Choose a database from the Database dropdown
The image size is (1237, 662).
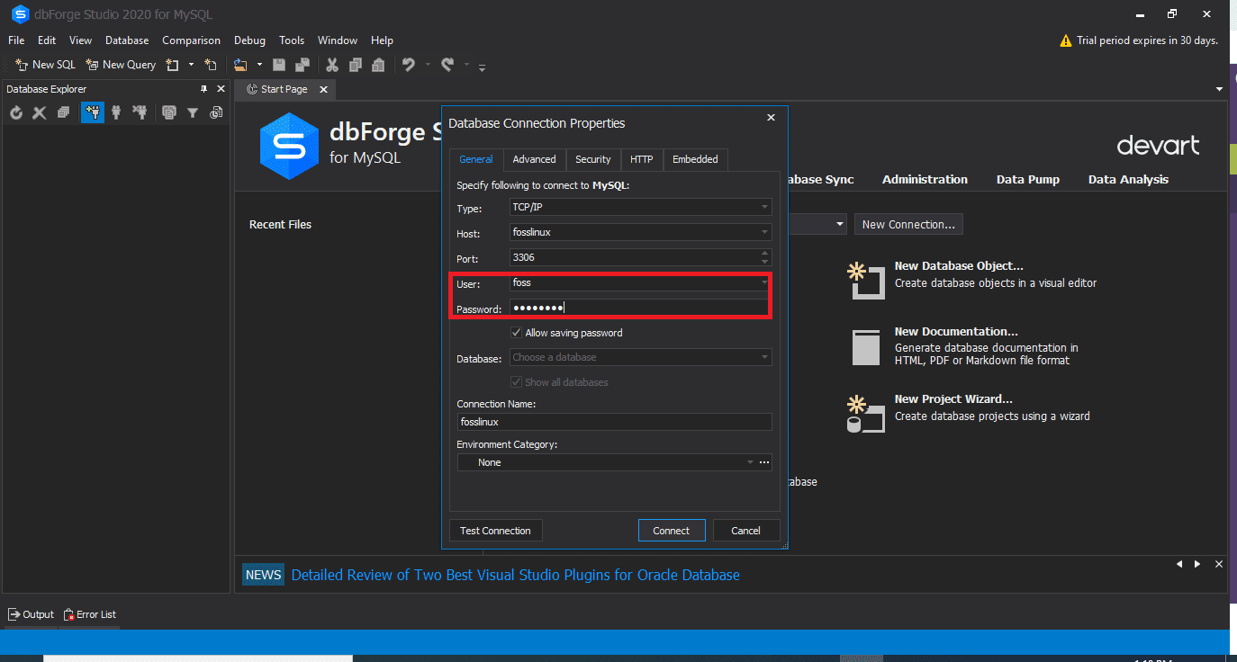[764, 357]
